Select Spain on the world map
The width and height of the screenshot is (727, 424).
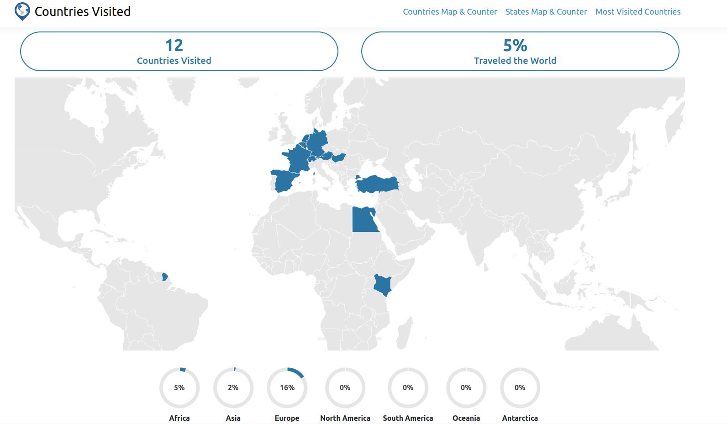click(284, 181)
